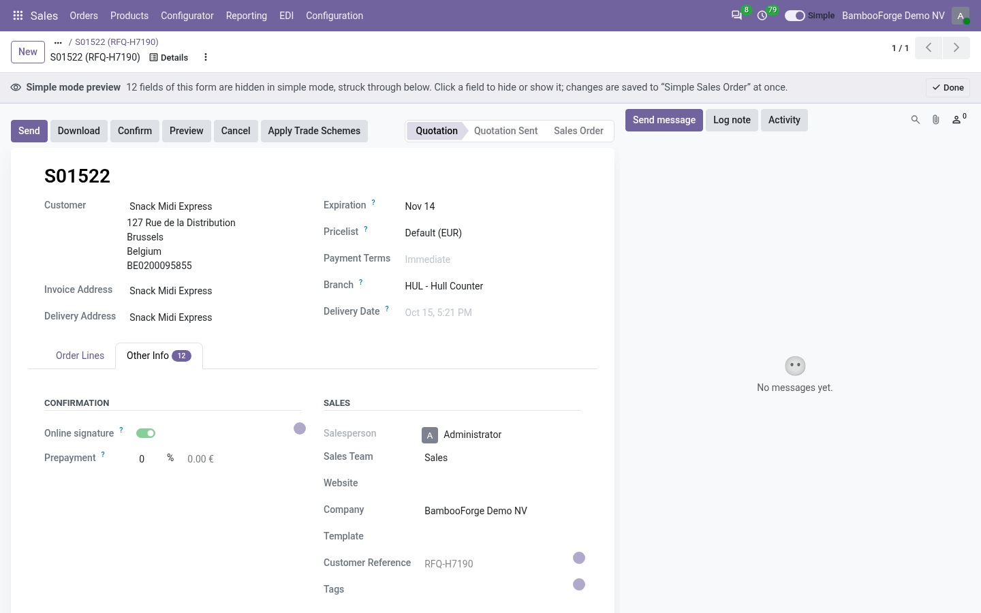Click the Prepayment help question mark
This screenshot has width=981, height=613.
coord(103,454)
